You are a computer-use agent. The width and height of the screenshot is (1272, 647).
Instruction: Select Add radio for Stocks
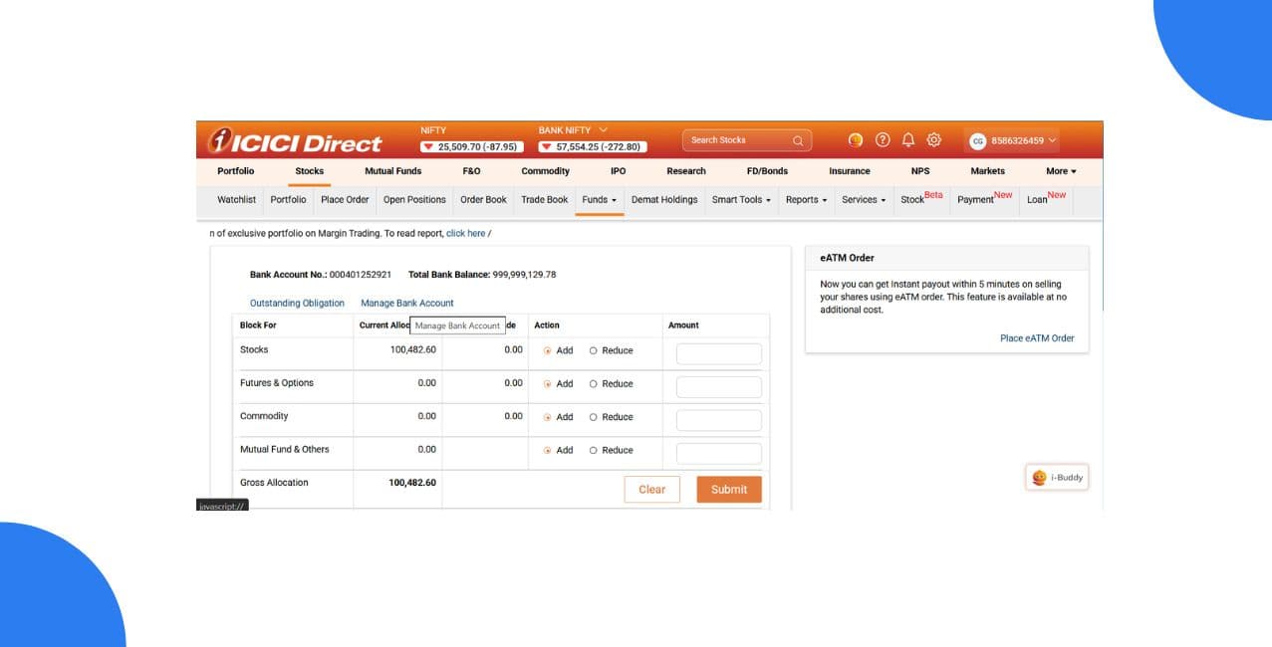click(x=548, y=350)
